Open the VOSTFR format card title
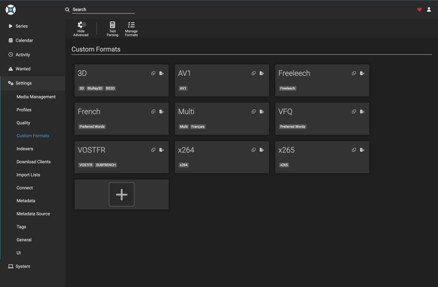The width and height of the screenshot is (438, 287). click(92, 150)
